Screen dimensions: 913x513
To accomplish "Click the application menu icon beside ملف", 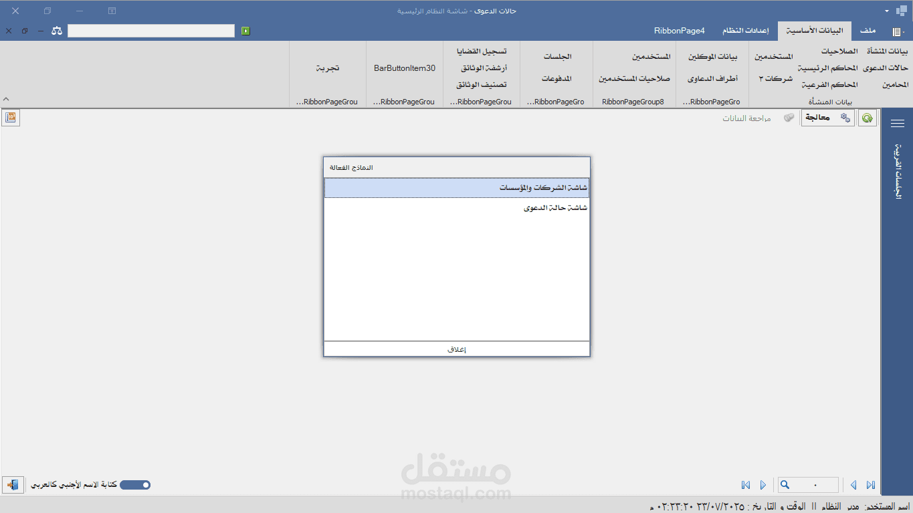I will pyautogui.click(x=898, y=31).
